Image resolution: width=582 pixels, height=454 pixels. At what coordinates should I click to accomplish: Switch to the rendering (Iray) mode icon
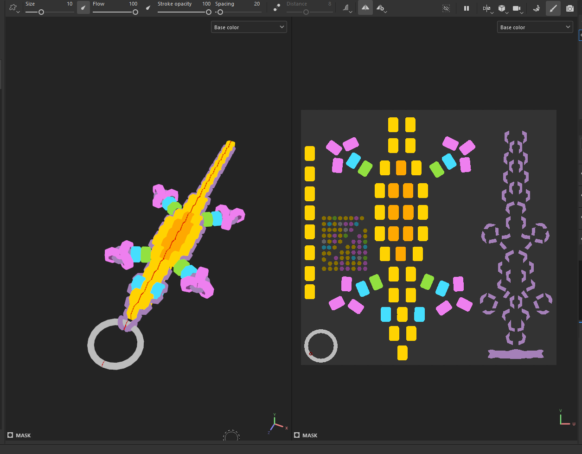pyautogui.click(x=537, y=8)
